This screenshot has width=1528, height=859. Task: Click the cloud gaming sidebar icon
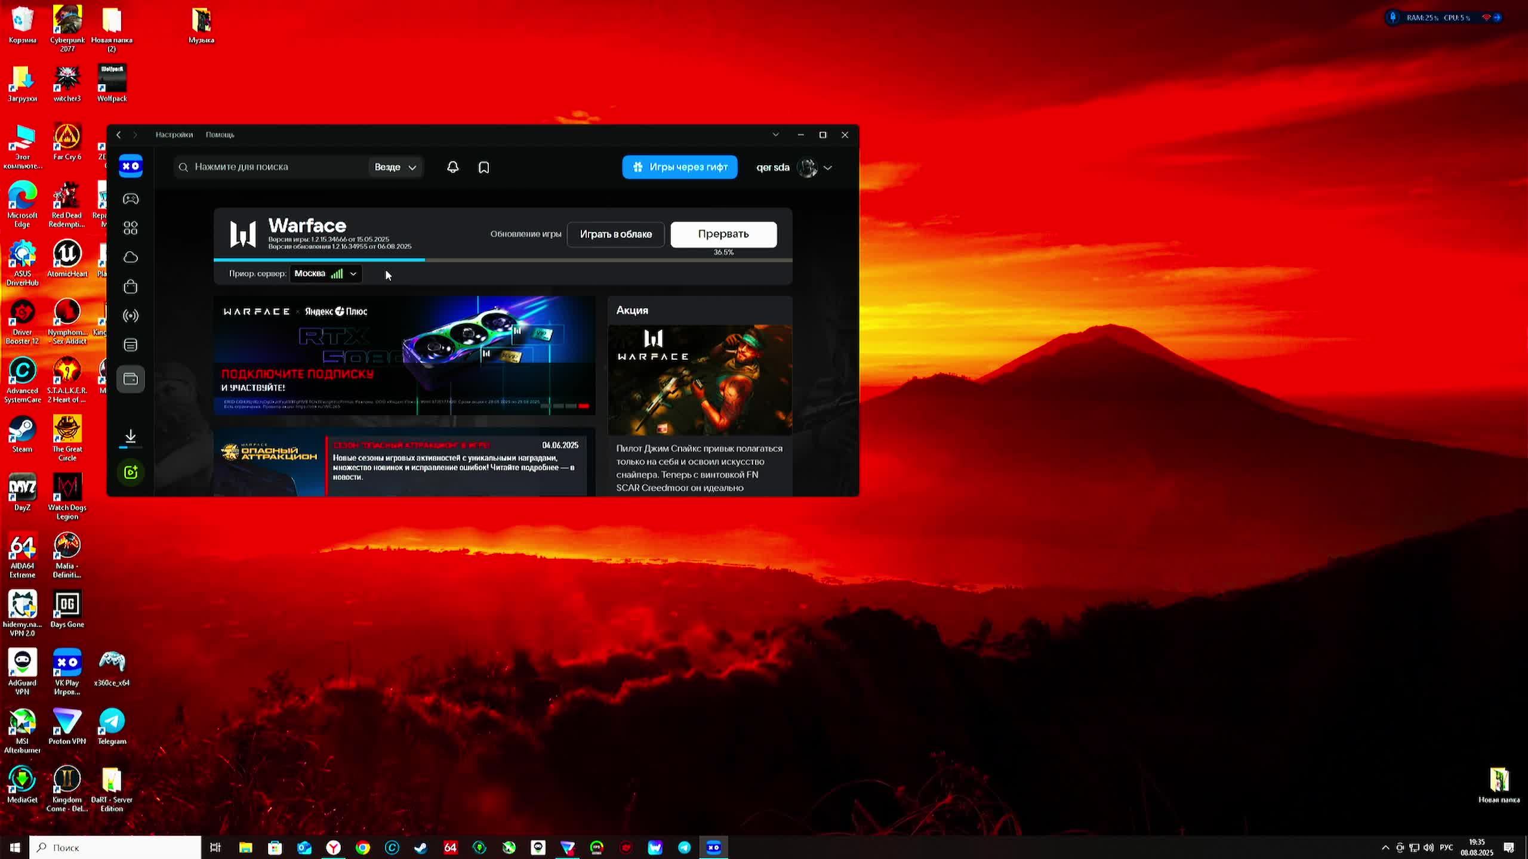130,257
